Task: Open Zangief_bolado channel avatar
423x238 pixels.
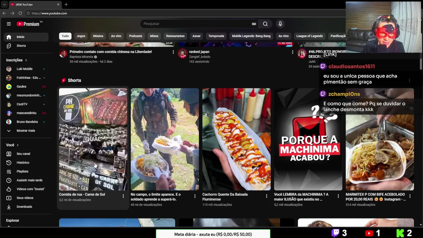Action: [182, 54]
